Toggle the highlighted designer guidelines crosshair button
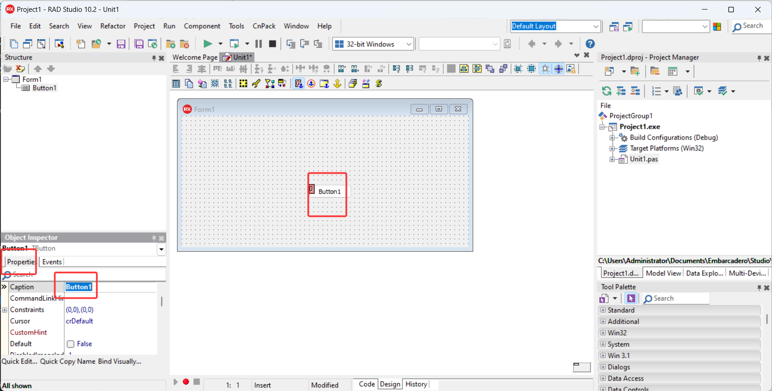The height and width of the screenshot is (391, 772). (559, 69)
